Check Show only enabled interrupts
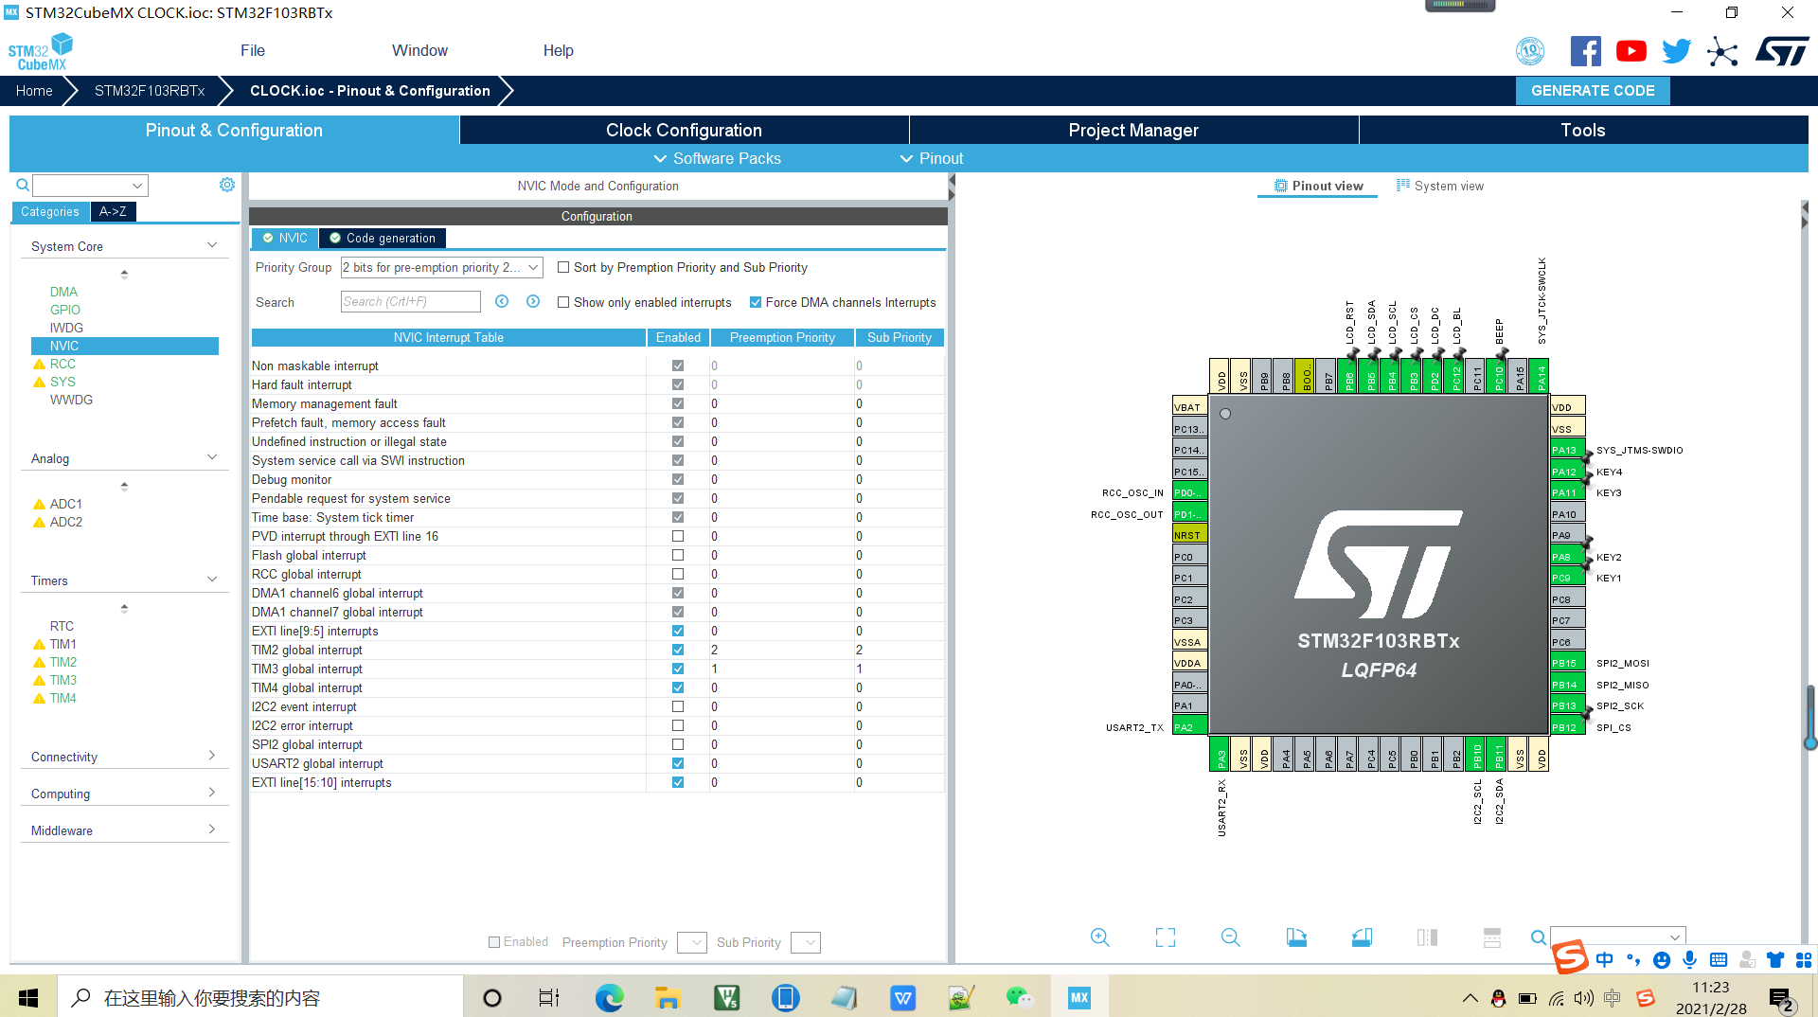Image resolution: width=1818 pixels, height=1017 pixels. point(563,303)
